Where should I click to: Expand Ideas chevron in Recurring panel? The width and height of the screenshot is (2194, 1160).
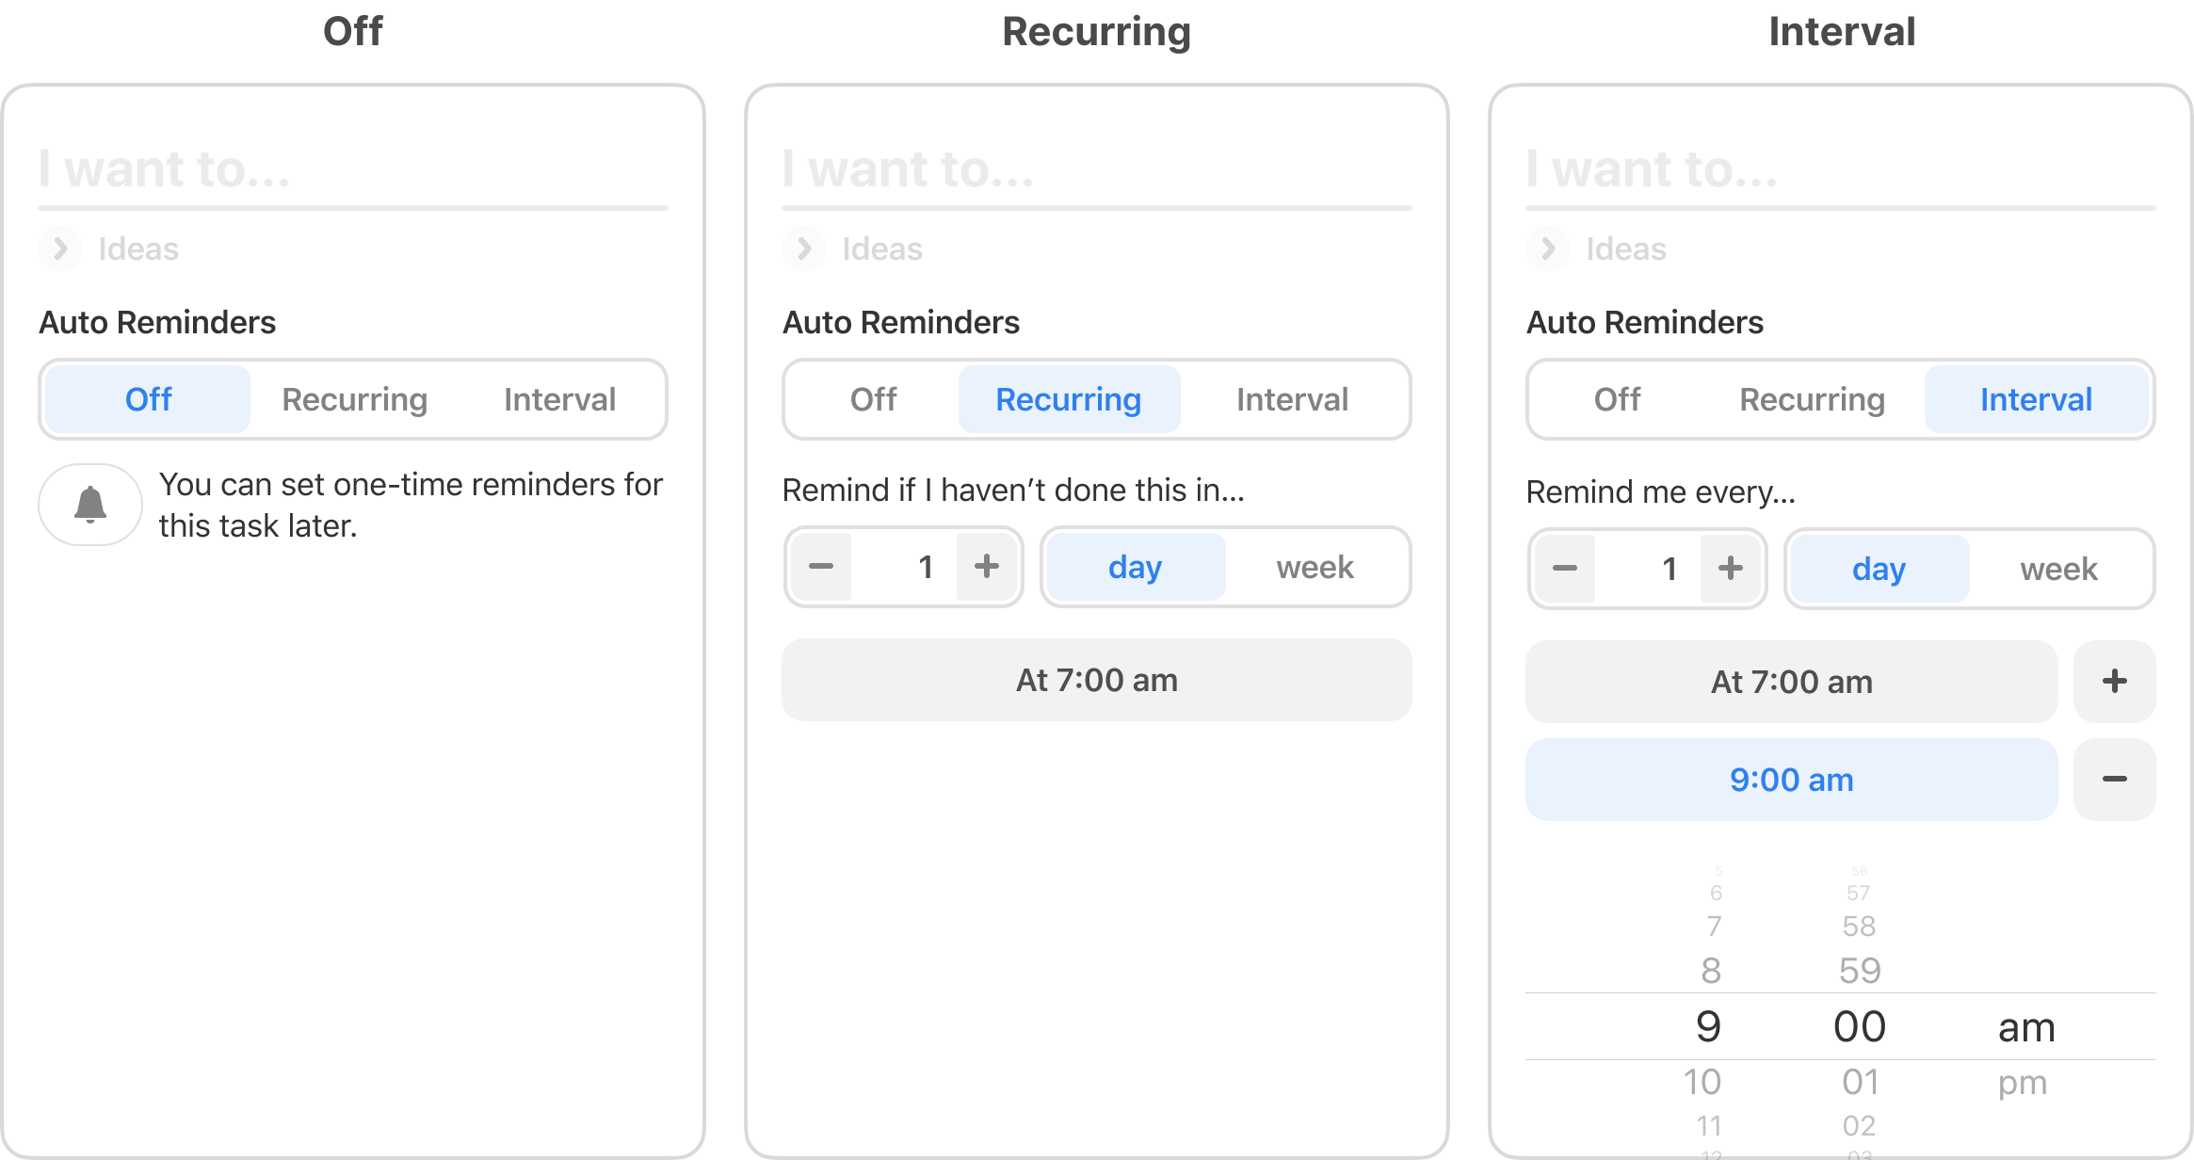(804, 249)
